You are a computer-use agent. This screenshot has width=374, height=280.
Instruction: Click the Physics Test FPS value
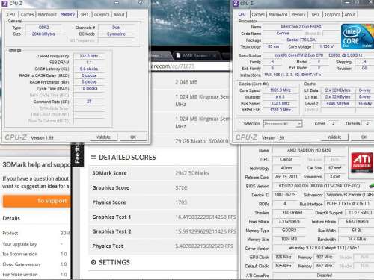pos(204,246)
